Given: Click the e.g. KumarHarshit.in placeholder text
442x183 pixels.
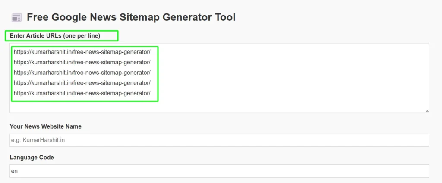Looking at the screenshot, I should click(38, 140).
